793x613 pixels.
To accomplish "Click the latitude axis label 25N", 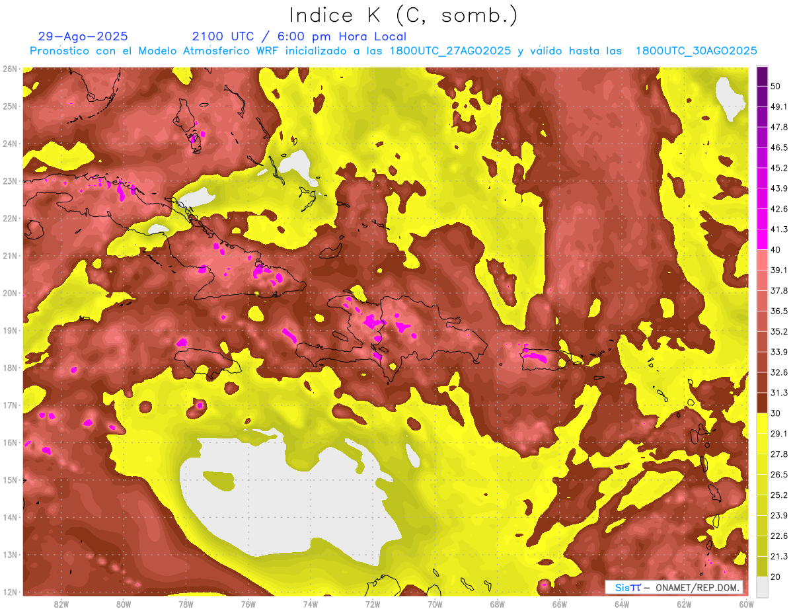I will point(9,106).
